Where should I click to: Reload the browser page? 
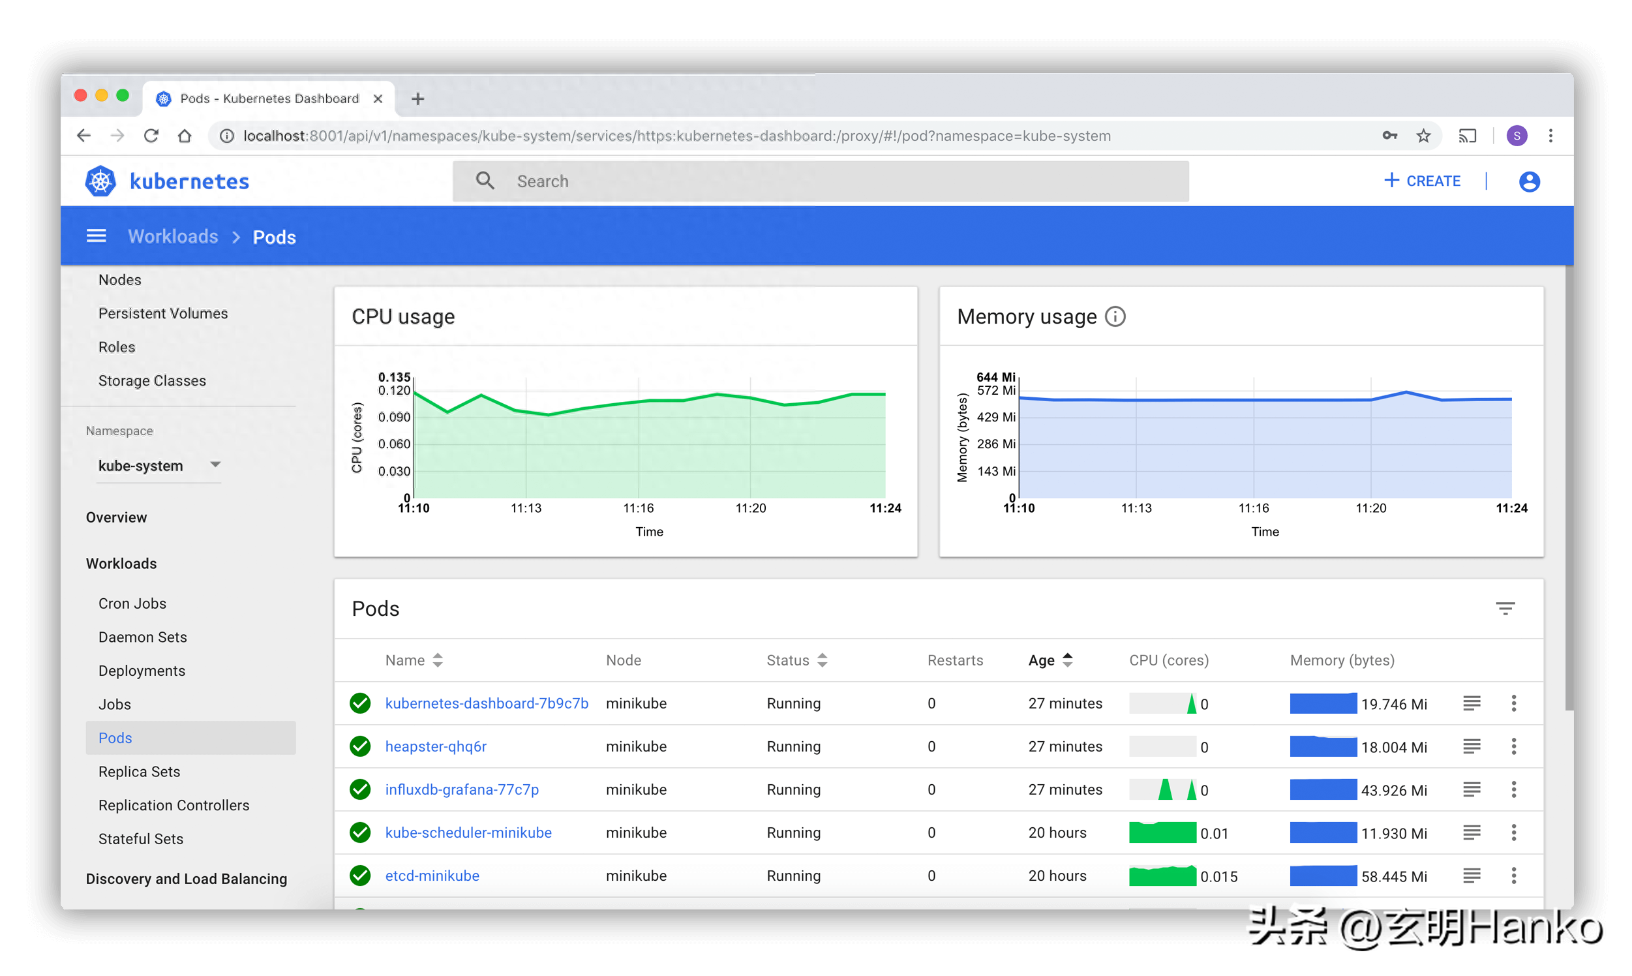click(x=151, y=136)
